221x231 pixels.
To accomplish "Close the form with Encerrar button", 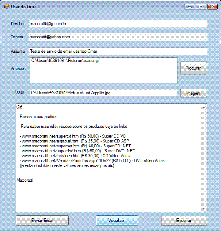I will coord(184,221).
